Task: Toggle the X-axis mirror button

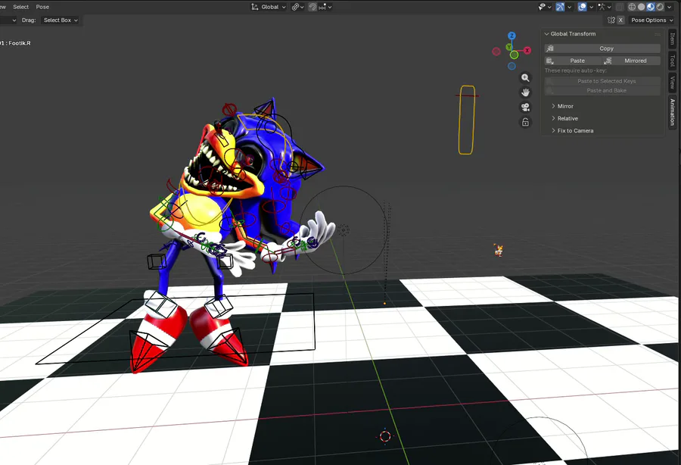Action: [620, 20]
